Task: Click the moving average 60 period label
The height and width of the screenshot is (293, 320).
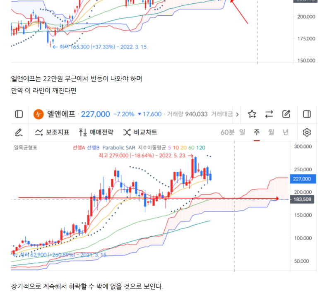Action: pyautogui.click(x=191, y=147)
